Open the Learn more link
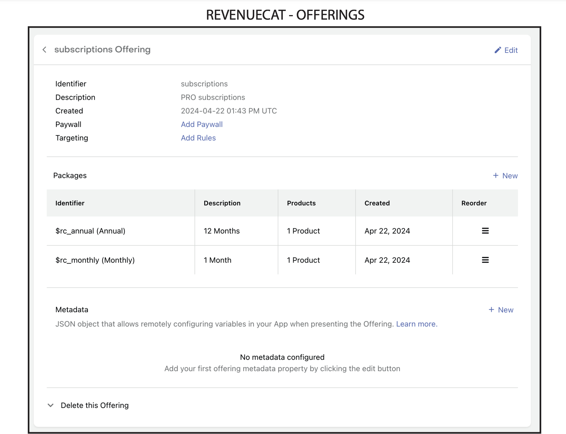 417,324
